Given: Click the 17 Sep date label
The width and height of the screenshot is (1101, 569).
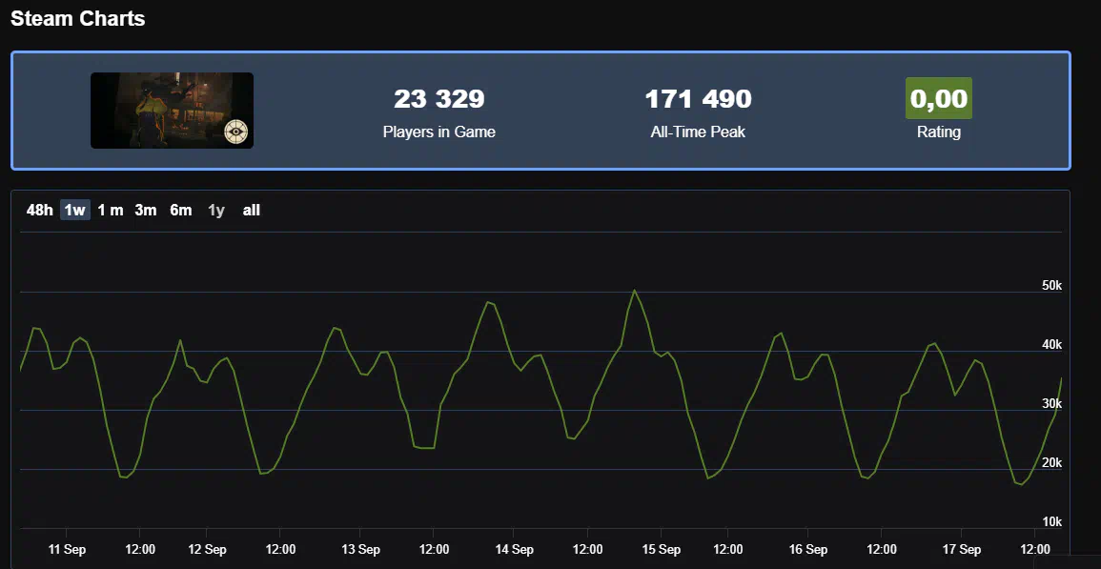Looking at the screenshot, I should tap(962, 550).
